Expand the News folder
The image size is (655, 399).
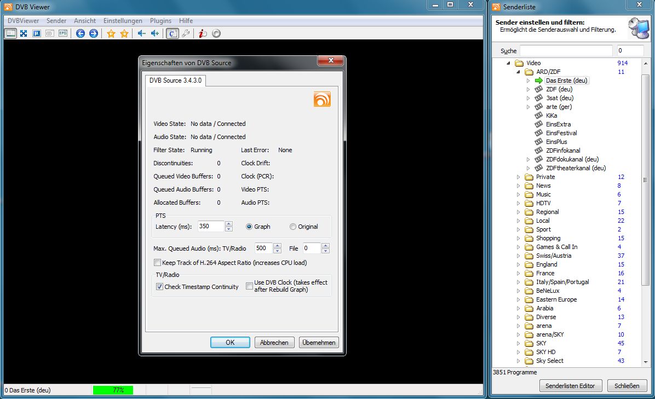click(519, 186)
